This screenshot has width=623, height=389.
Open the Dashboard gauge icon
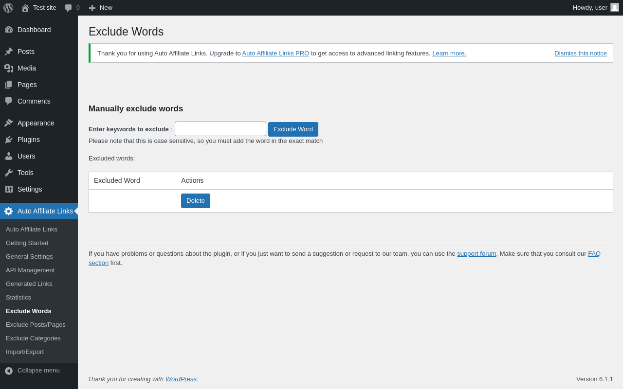pyautogui.click(x=9, y=30)
